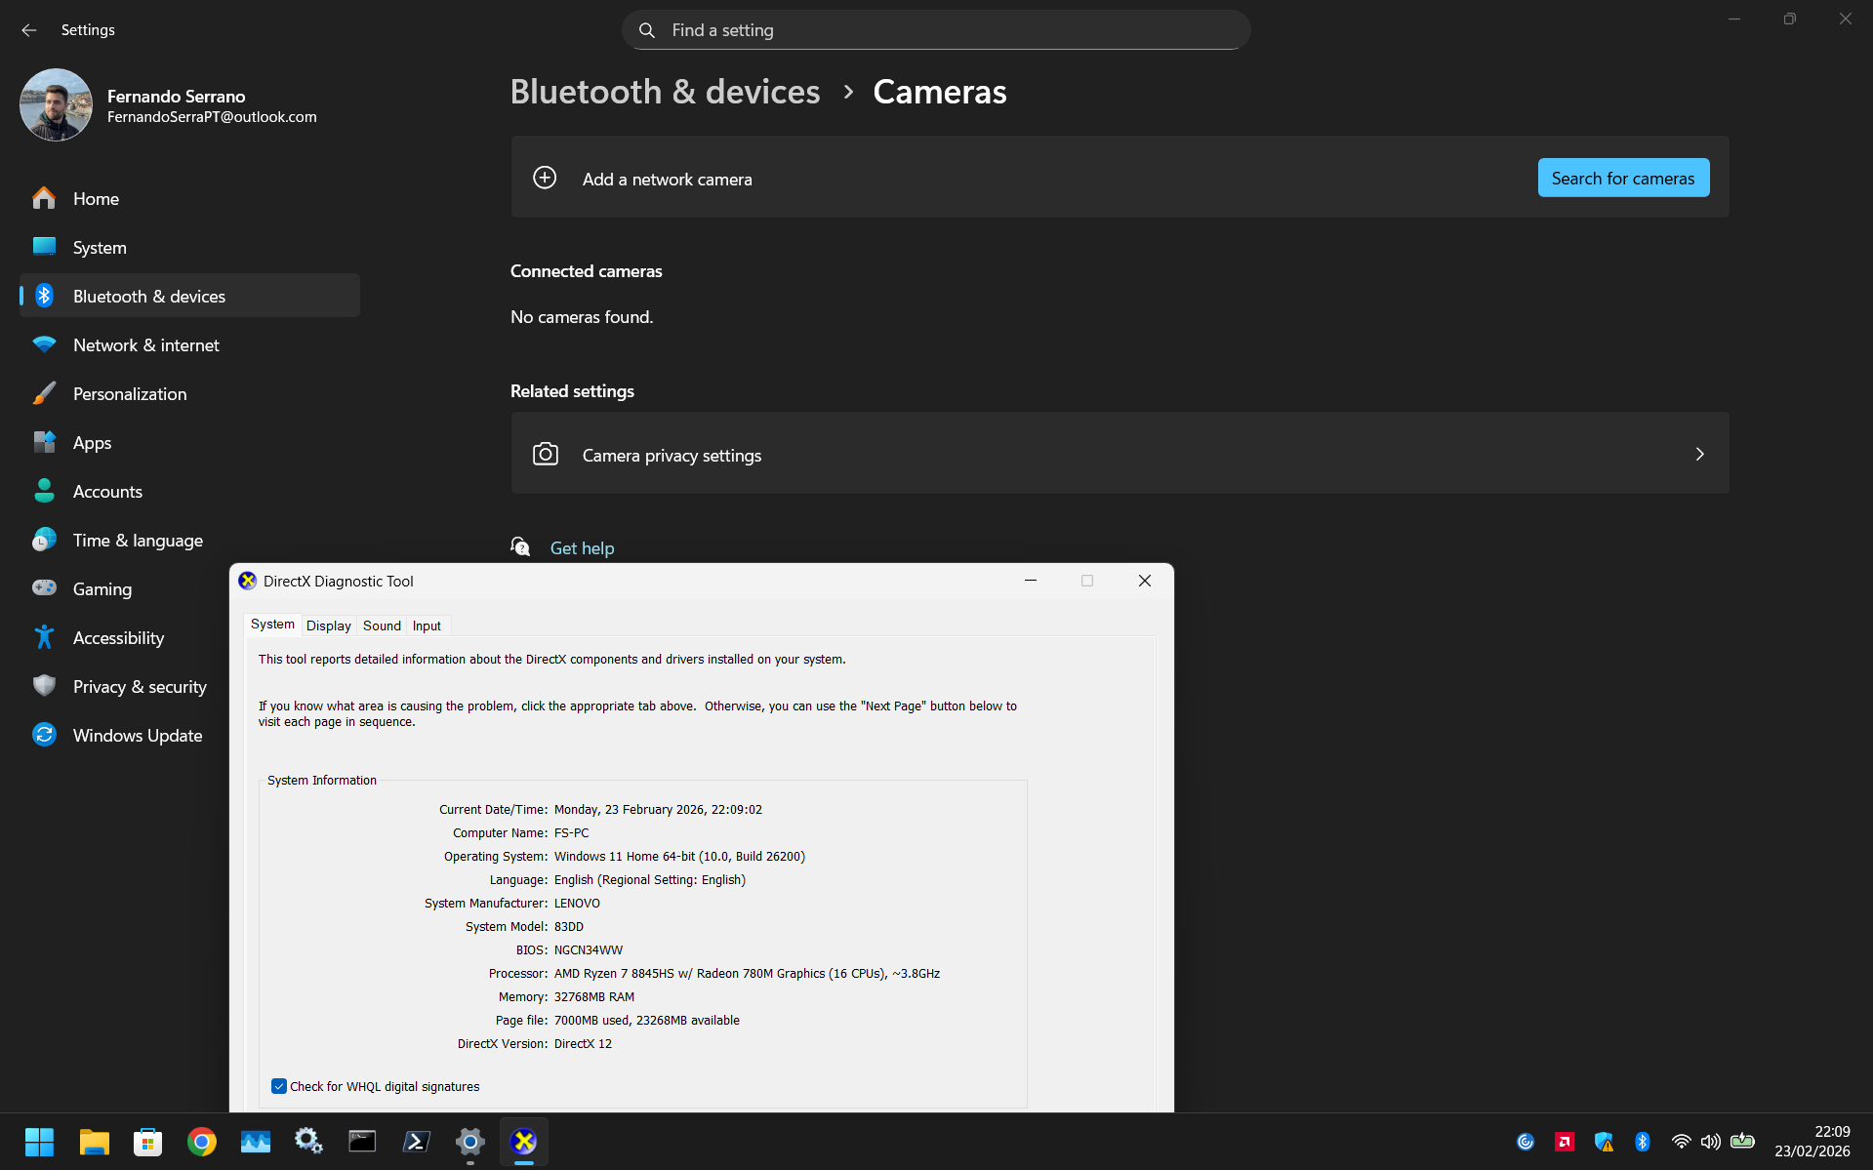The height and width of the screenshot is (1170, 1873).
Task: Open Time & language settings
Action: click(189, 541)
